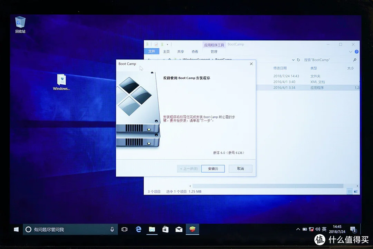Viewport: 373px width, 249px height.
Task: Click the Explorer horizontal scrollbar track
Action: tap(268, 186)
